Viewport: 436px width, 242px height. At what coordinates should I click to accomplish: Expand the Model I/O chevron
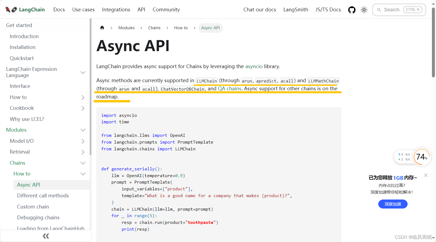tap(83, 141)
